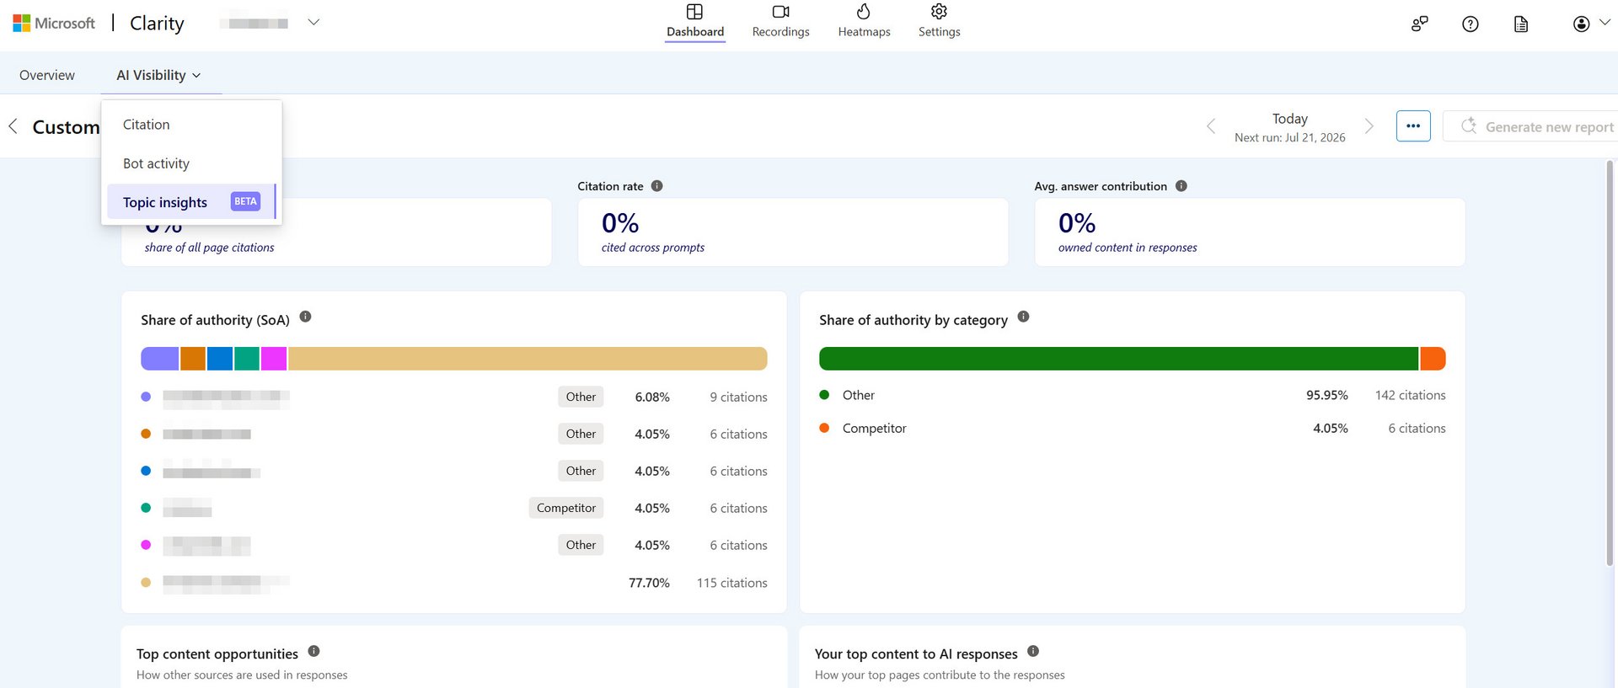This screenshot has width=1618, height=688.
Task: Go to the Settings tab
Action: point(939,22)
